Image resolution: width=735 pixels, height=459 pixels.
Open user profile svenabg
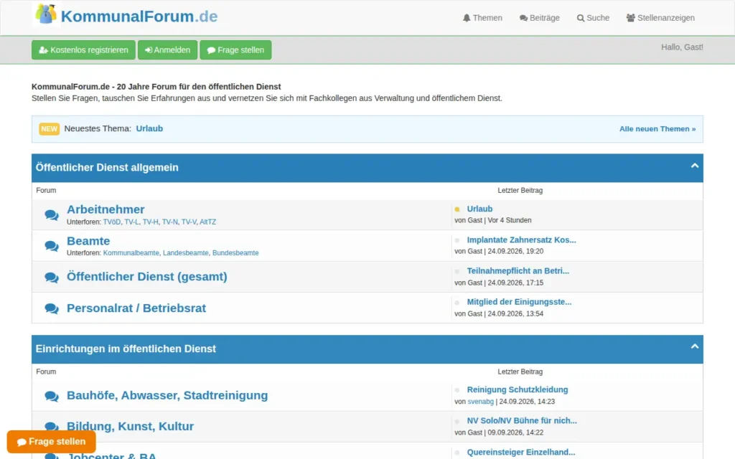(480, 402)
